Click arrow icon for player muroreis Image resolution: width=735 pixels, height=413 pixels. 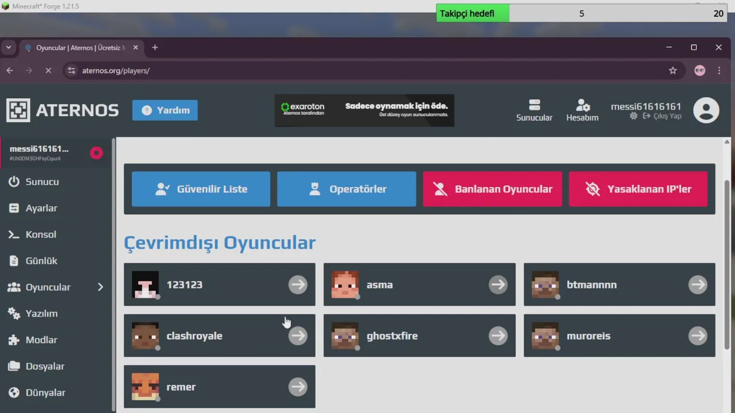coord(698,336)
